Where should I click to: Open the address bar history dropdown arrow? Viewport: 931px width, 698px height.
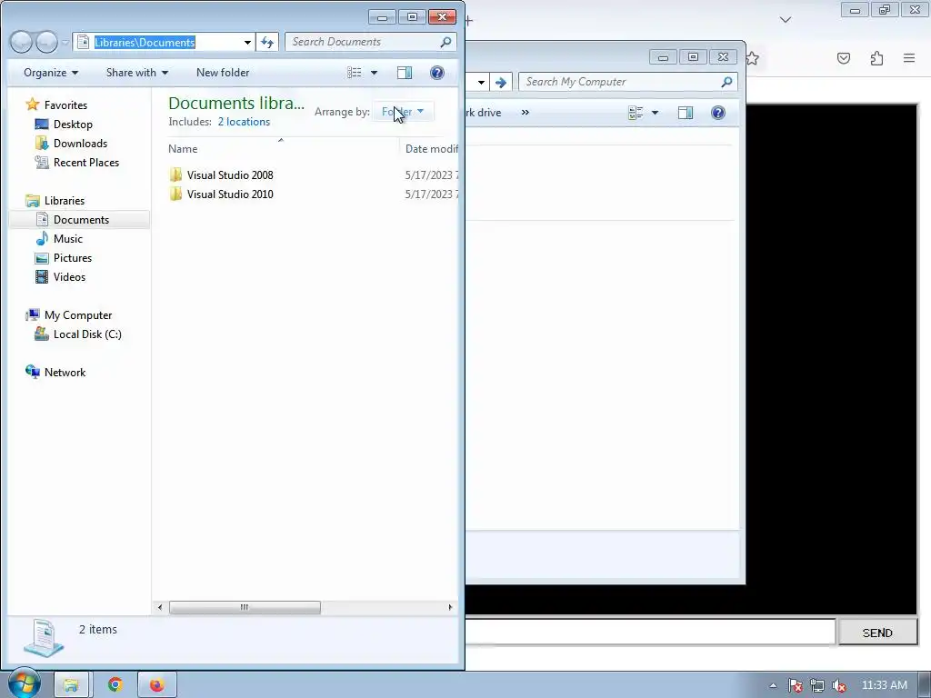(247, 42)
